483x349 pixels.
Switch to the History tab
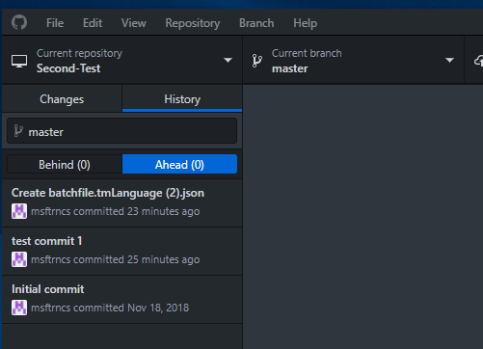(x=182, y=99)
